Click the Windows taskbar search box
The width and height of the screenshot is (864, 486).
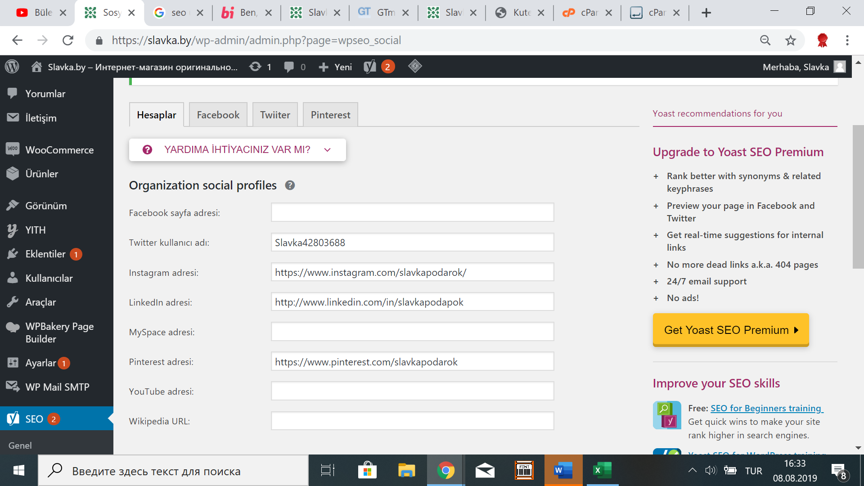pyautogui.click(x=173, y=471)
